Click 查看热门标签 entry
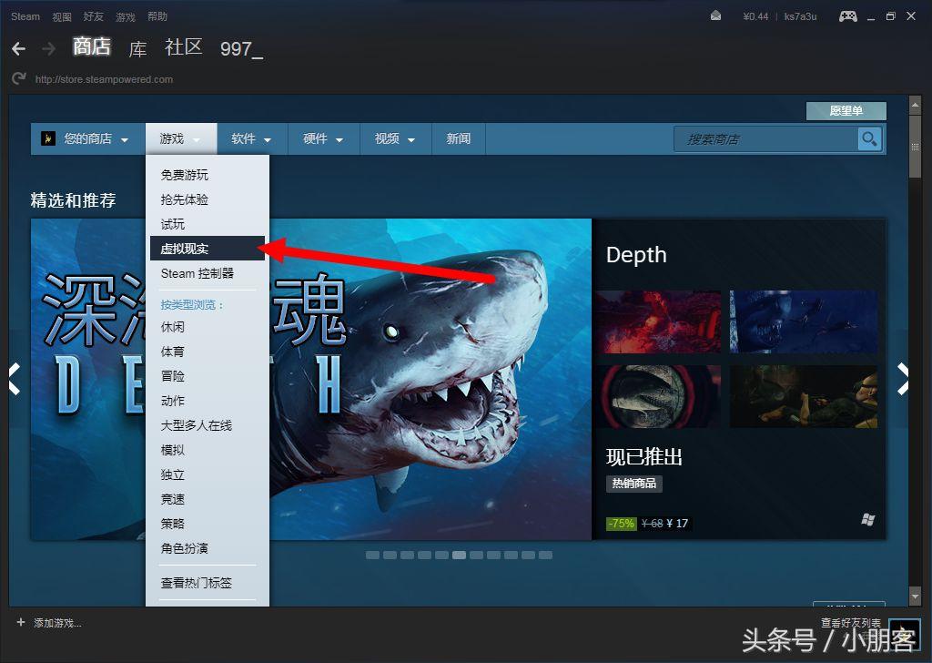 point(197,583)
